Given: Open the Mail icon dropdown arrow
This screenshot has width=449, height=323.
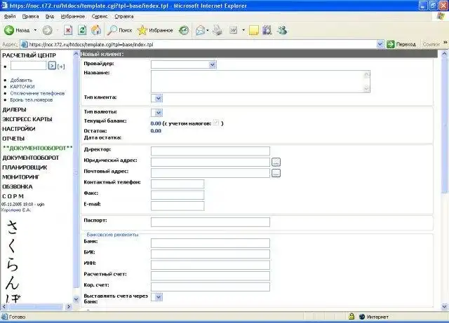Looking at the screenshot, I should click(x=208, y=30).
